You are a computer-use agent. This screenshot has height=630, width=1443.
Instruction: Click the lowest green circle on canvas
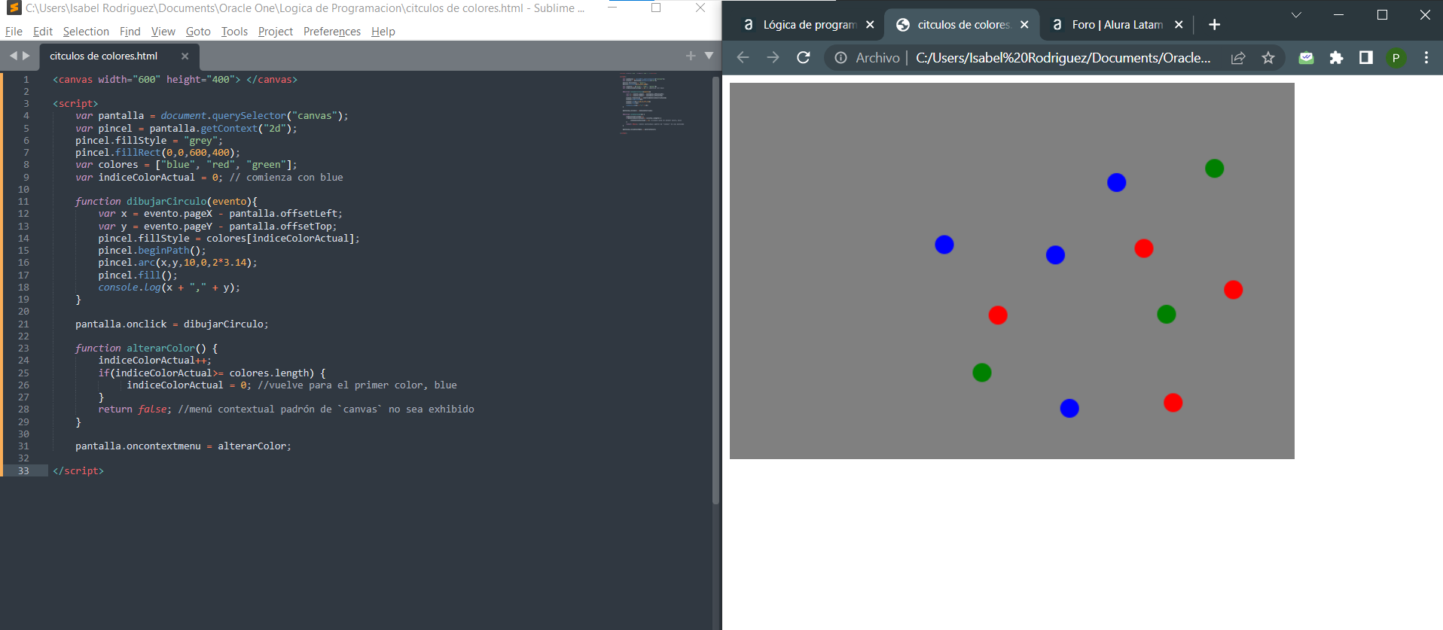[x=982, y=373]
